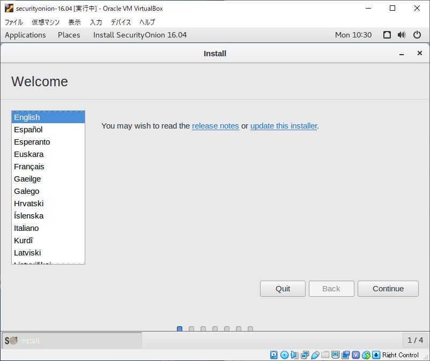Open the 仮想マシン menu
The width and height of the screenshot is (430, 361).
coord(46,22)
